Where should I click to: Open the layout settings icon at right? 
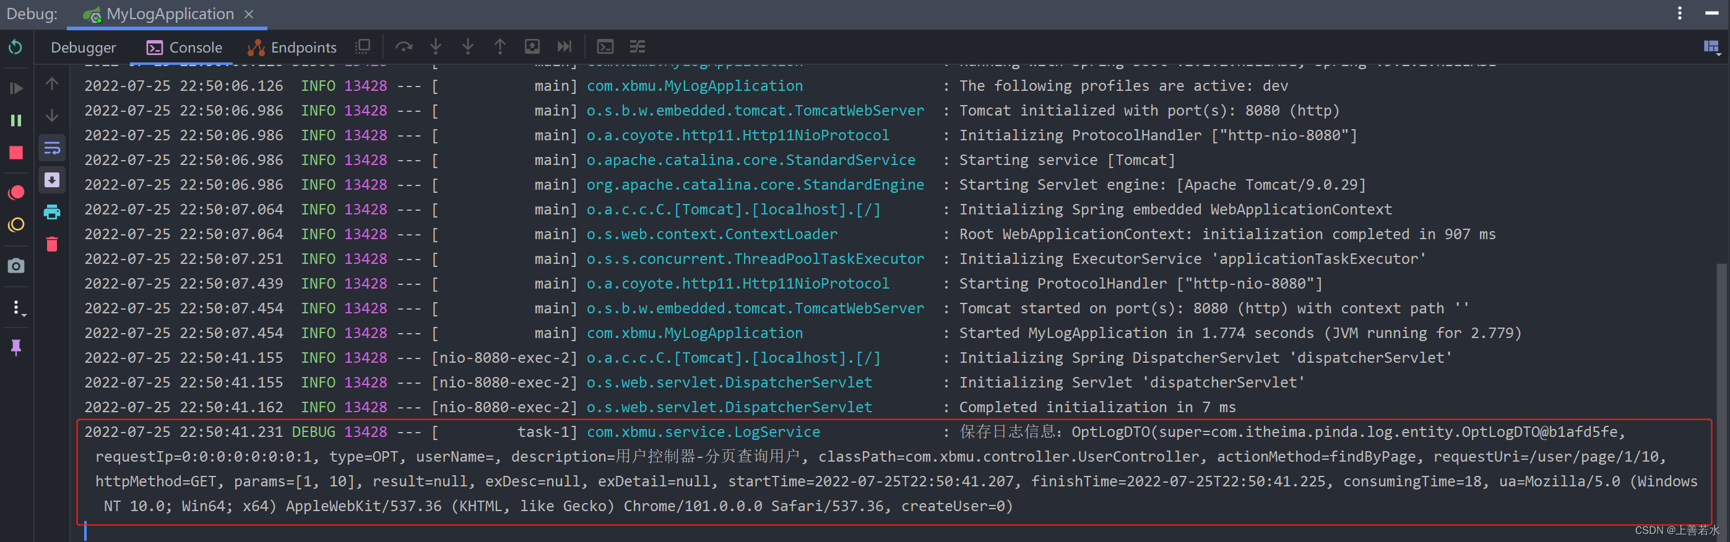(x=1711, y=46)
